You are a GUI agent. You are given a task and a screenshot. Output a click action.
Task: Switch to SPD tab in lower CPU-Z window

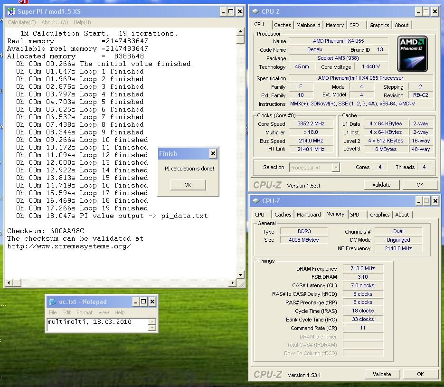tap(355, 215)
